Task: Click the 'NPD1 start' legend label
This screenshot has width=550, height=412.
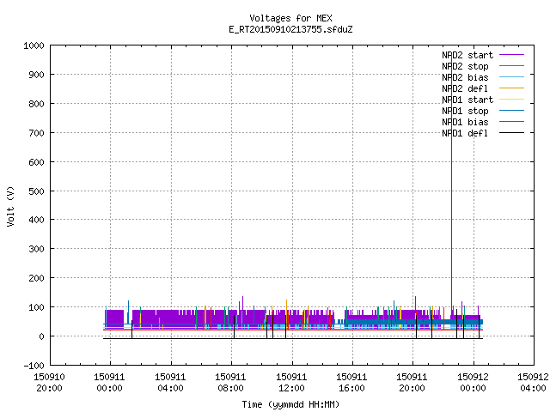Action: (x=467, y=100)
